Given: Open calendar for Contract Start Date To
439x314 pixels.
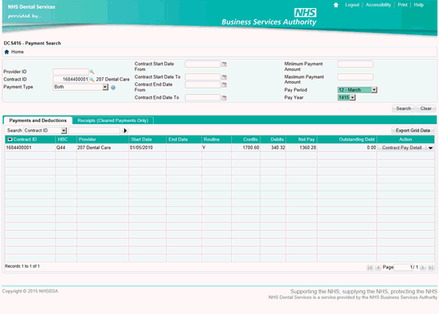Looking at the screenshot, I should 224,77.
